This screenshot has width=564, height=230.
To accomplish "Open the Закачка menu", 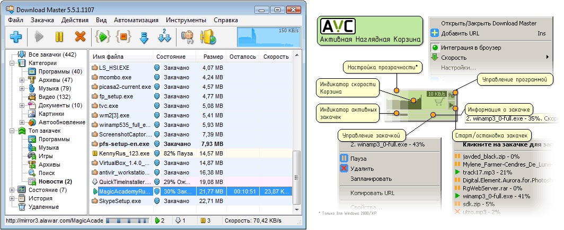I will coord(42,20).
